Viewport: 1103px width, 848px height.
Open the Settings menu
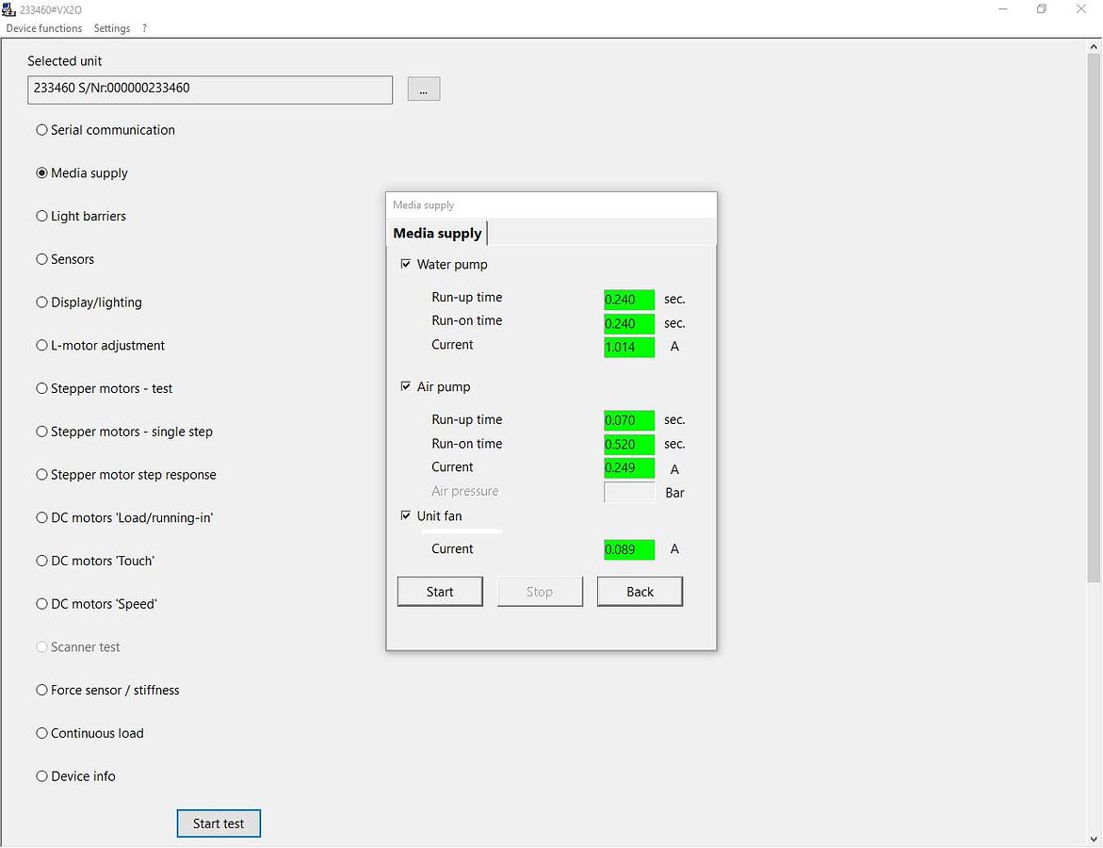coord(112,28)
